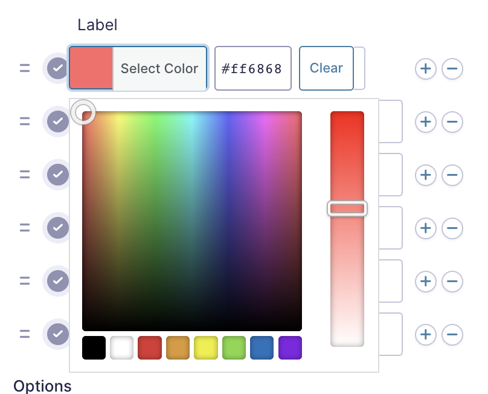Click the hex color input field
The width and height of the screenshot is (488, 394).
coord(252,69)
